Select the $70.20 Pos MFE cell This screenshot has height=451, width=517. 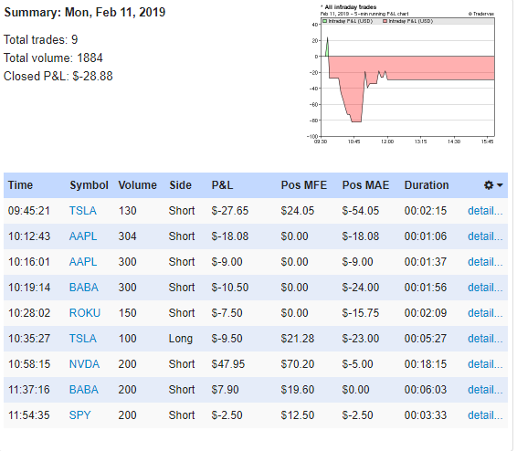pyautogui.click(x=298, y=364)
